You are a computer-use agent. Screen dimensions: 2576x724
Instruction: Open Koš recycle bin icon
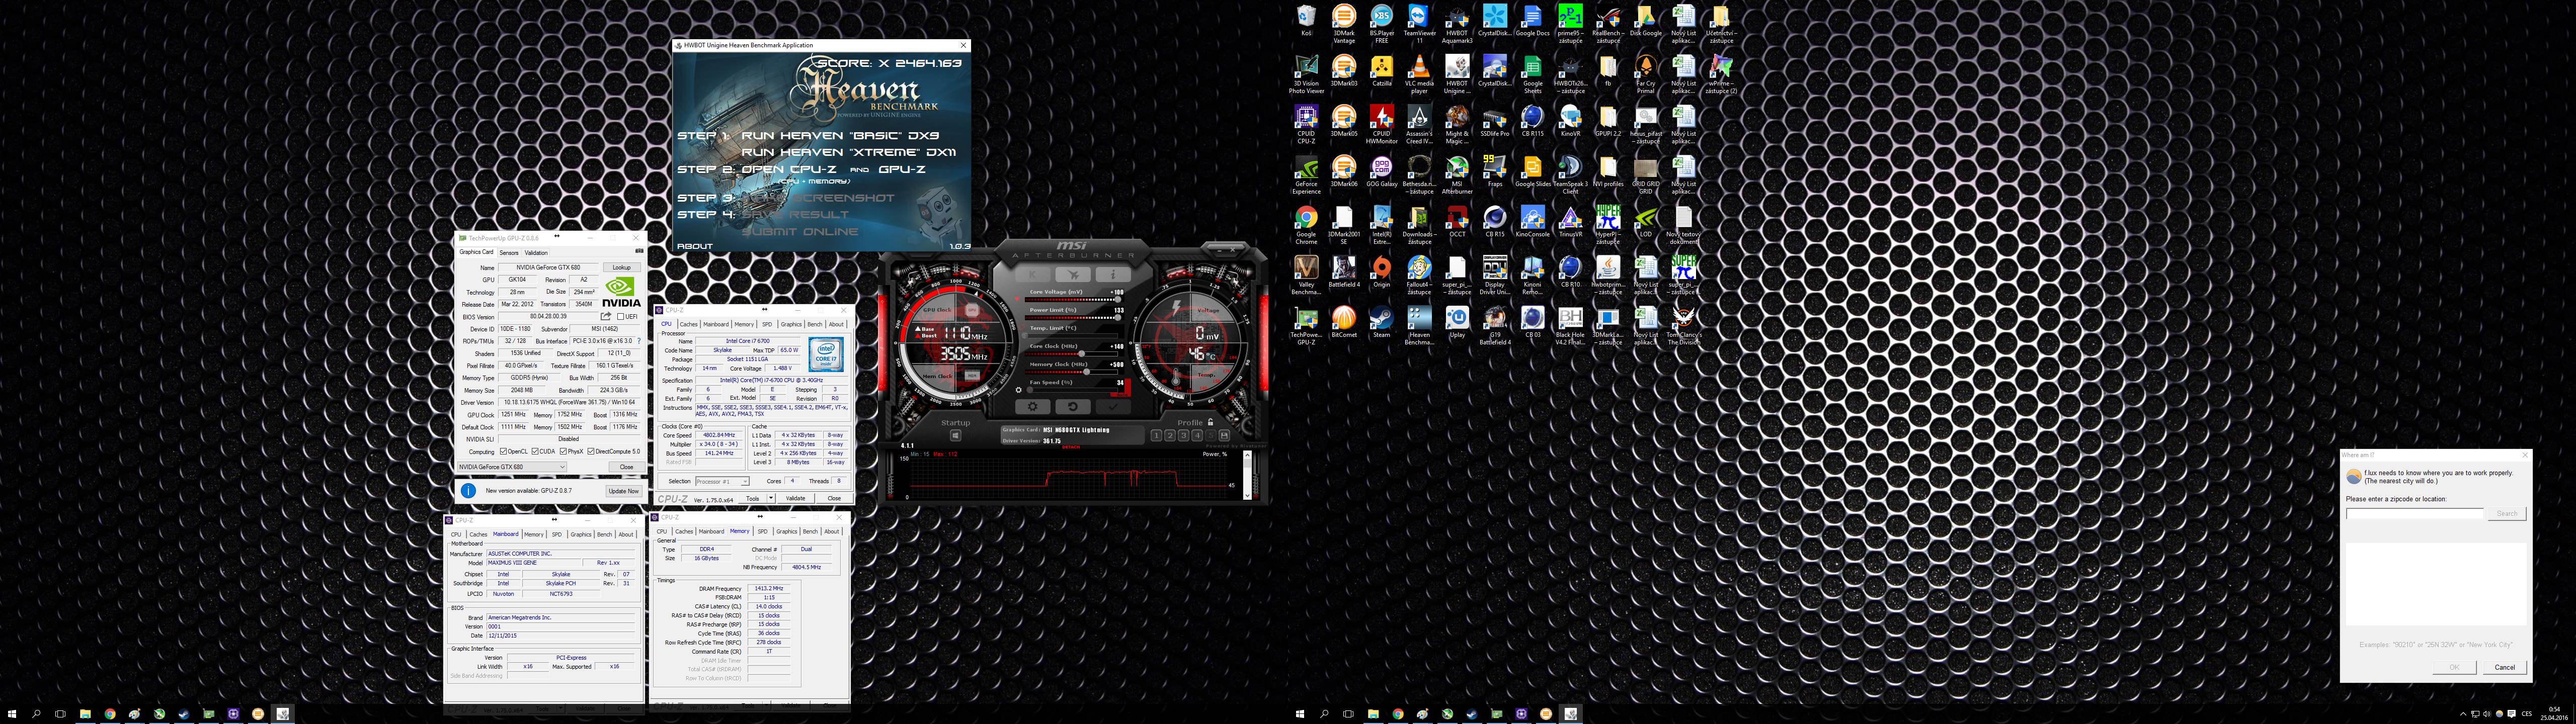[x=1306, y=21]
